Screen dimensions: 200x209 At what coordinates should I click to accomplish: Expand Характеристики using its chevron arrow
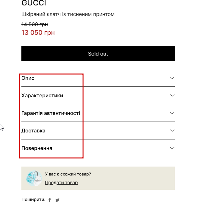[x=172, y=95]
